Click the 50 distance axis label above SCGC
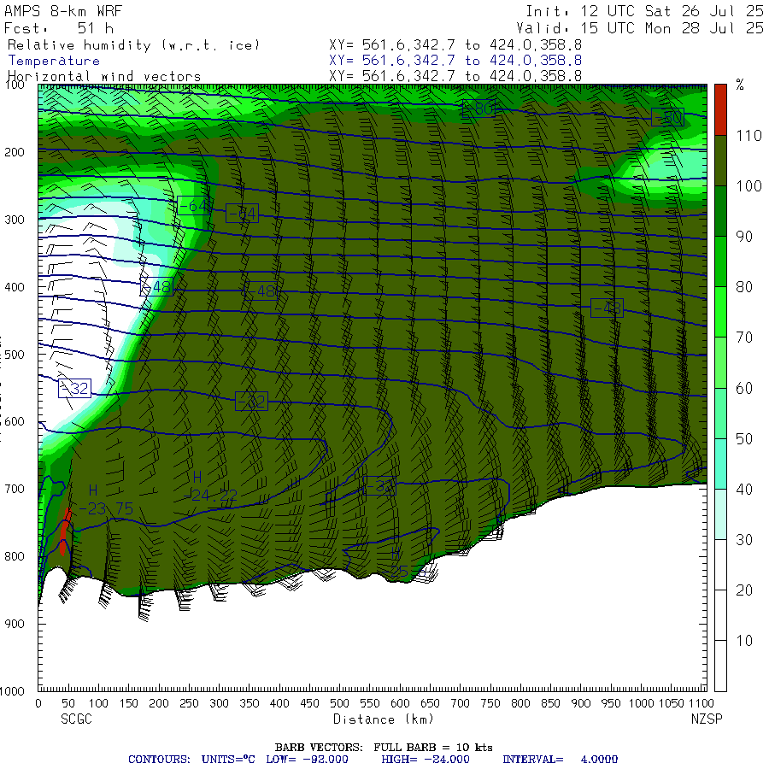769x769 pixels. pos(68,703)
